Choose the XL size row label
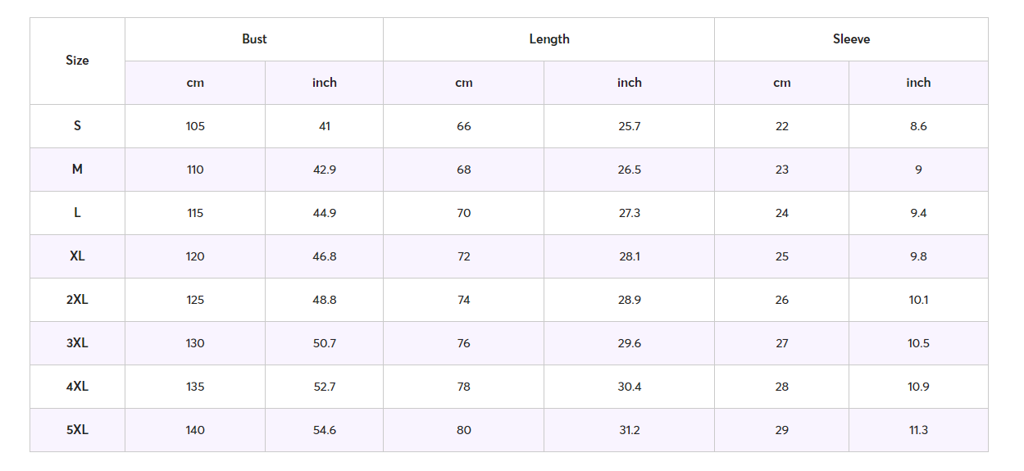This screenshot has height=471, width=1024. tap(77, 256)
